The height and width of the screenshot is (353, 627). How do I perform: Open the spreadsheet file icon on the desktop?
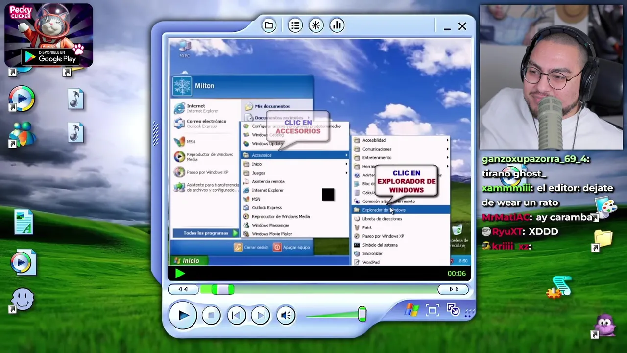click(24, 222)
